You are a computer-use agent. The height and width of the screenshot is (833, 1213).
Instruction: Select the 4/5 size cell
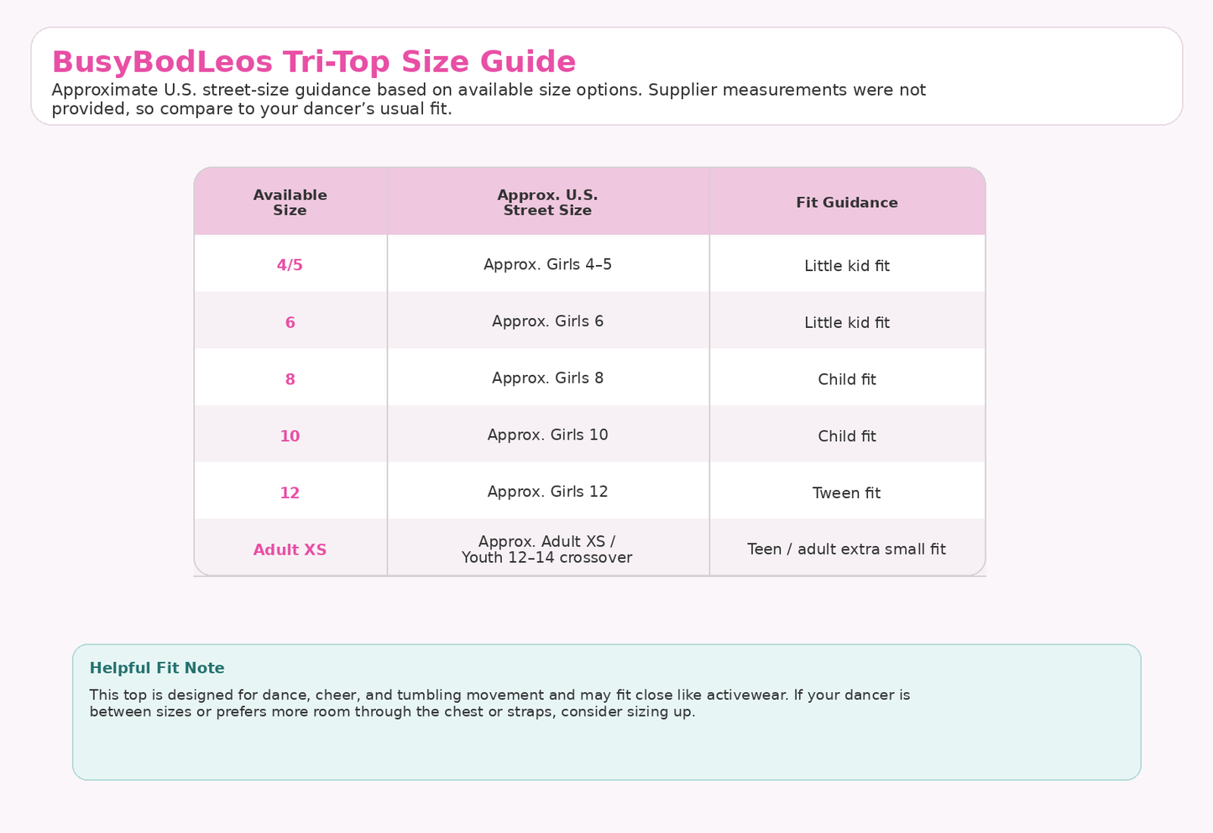(x=290, y=265)
